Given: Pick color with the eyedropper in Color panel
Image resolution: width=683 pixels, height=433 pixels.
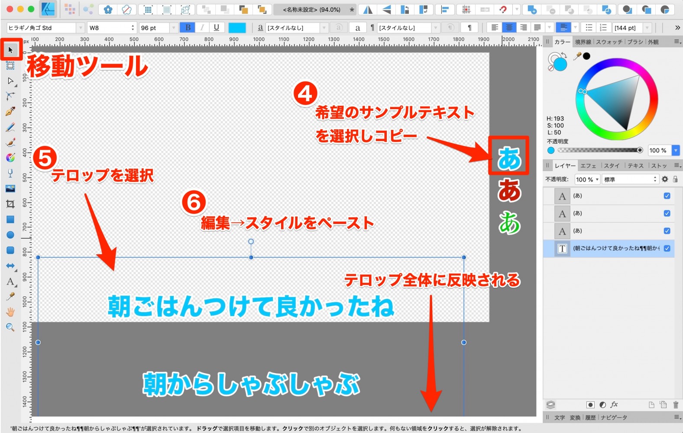Looking at the screenshot, I should [x=577, y=56].
